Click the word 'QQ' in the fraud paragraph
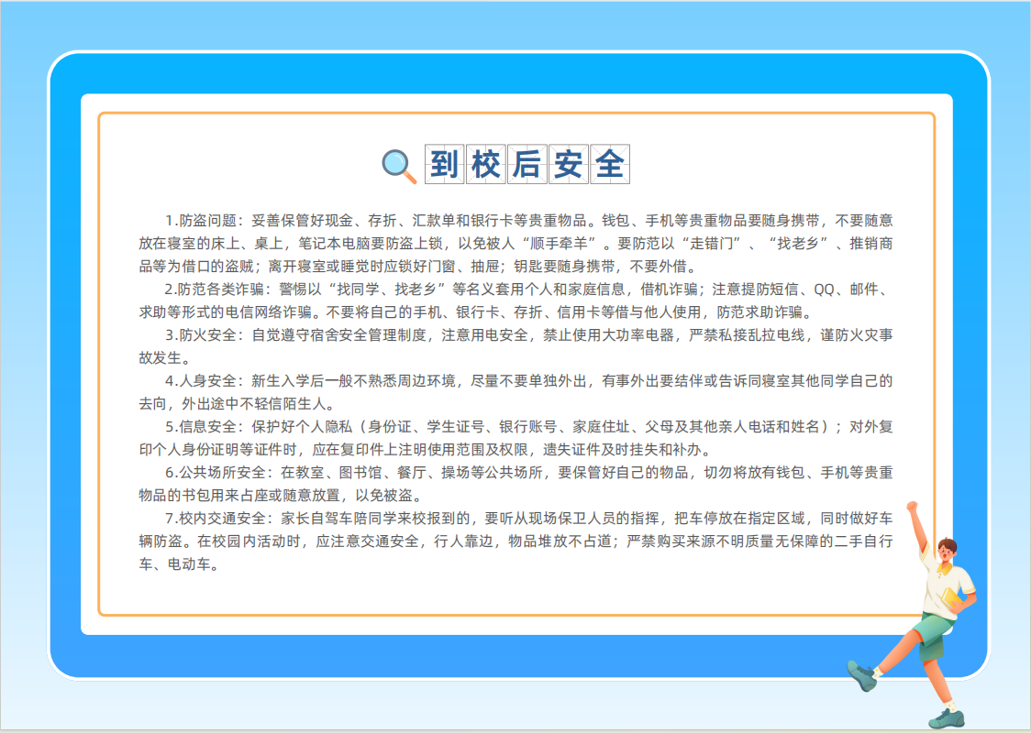This screenshot has width=1031, height=733. click(824, 290)
